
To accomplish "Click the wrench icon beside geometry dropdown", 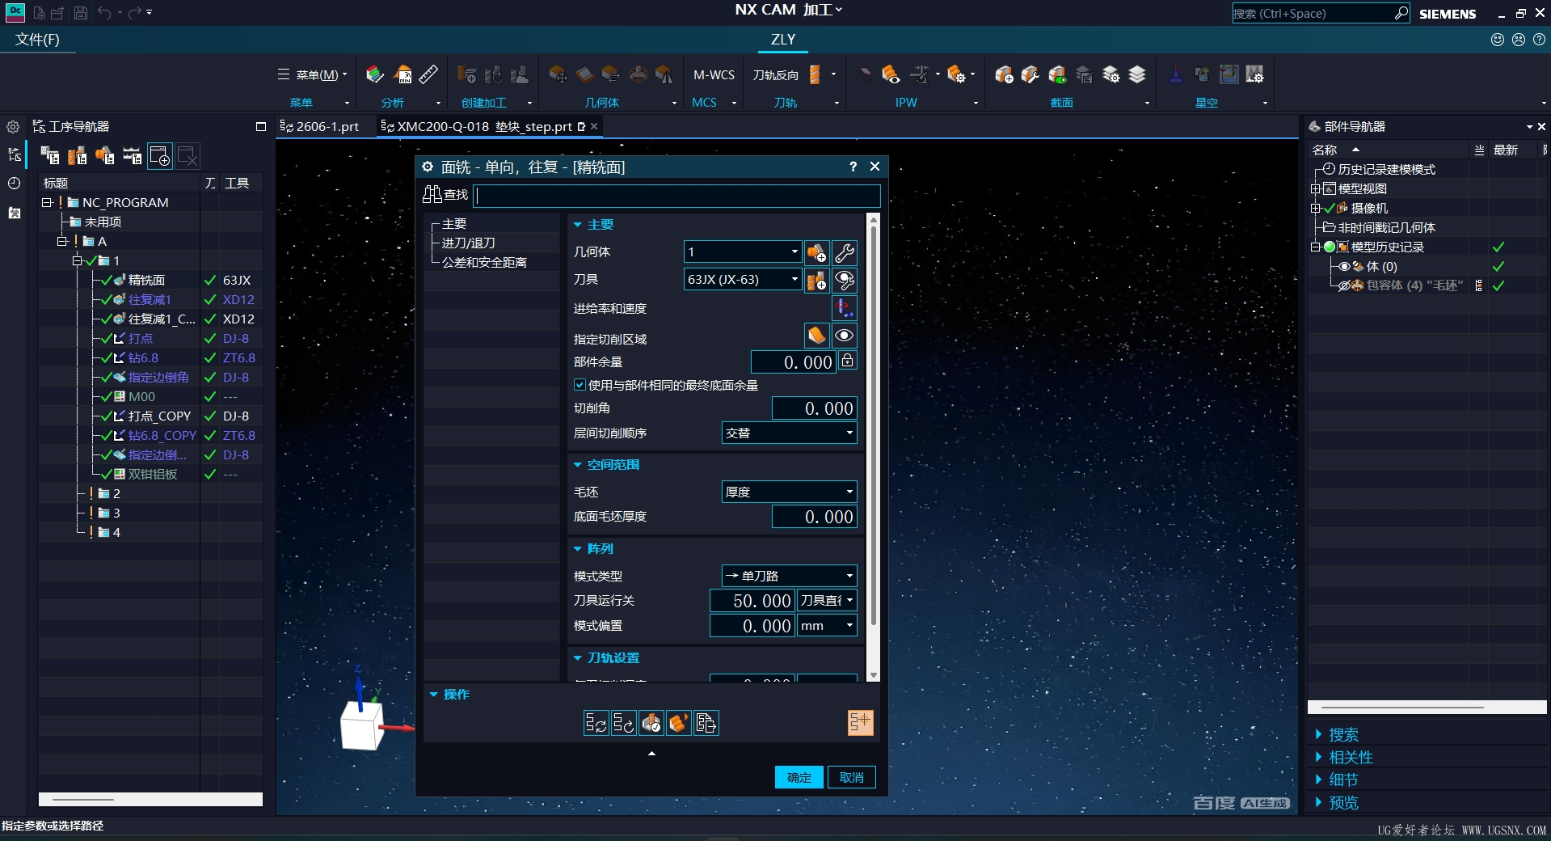I will (845, 253).
